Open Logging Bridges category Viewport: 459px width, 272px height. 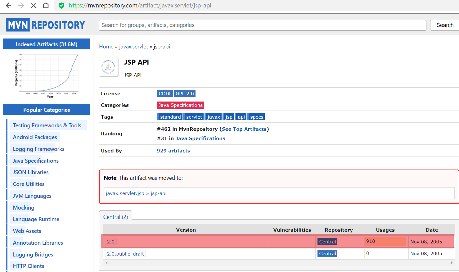tap(33, 254)
